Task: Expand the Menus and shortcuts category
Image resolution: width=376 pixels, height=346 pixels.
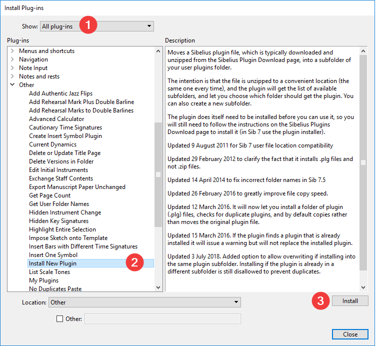Action: click(12, 51)
